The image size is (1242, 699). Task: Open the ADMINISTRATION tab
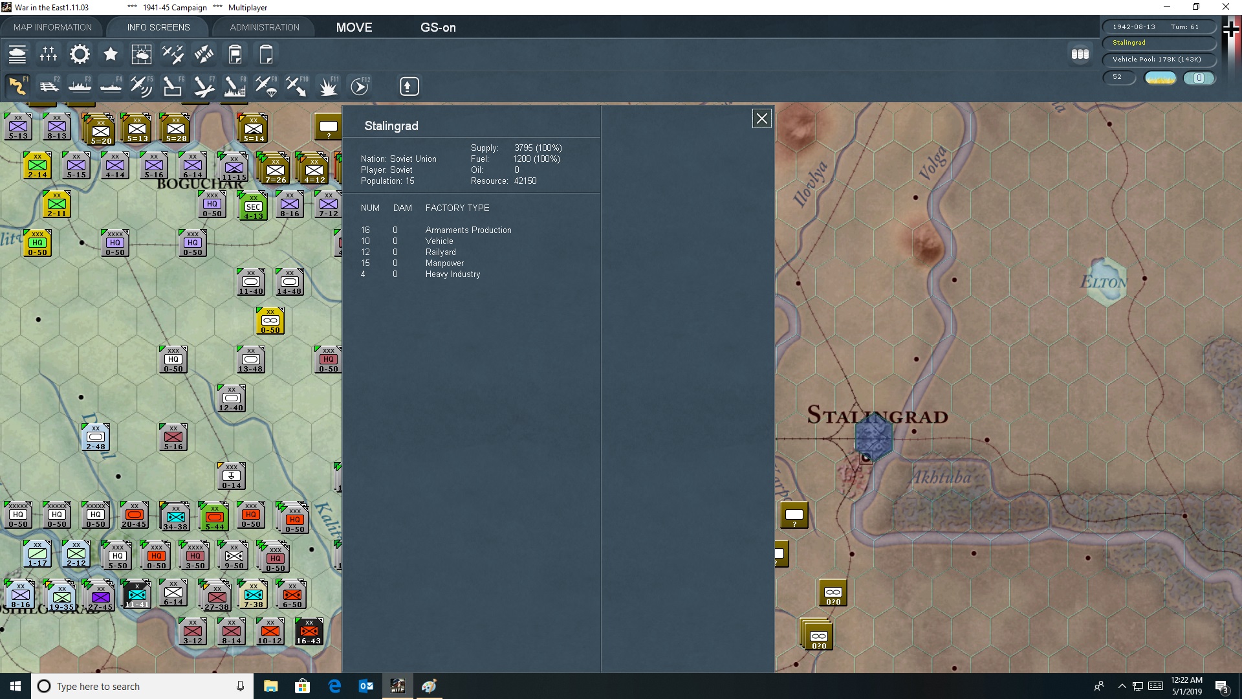[265, 27]
